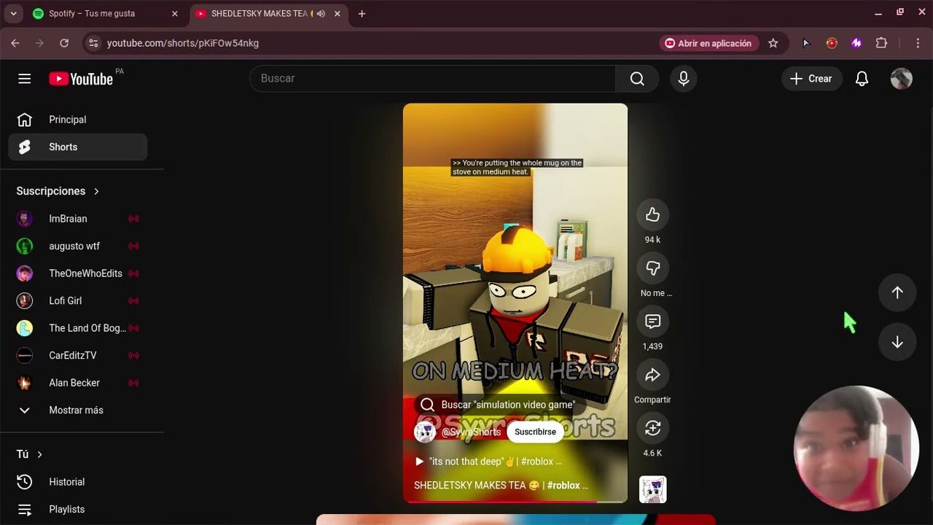Open a new browser tab
Viewport: 933px width, 525px height.
(x=362, y=13)
